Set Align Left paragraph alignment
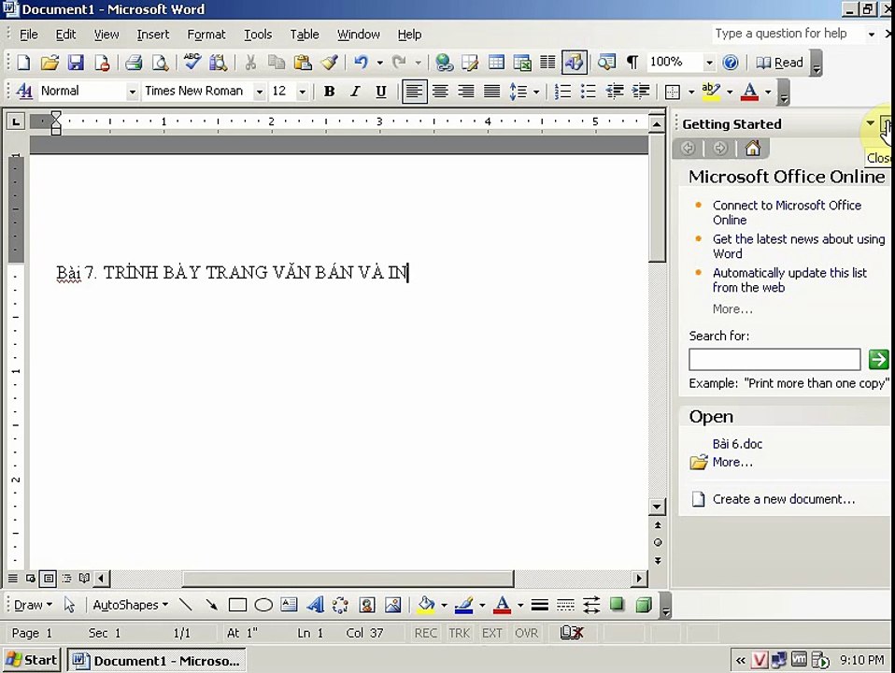Viewport: 895px width, 673px height. (x=415, y=92)
